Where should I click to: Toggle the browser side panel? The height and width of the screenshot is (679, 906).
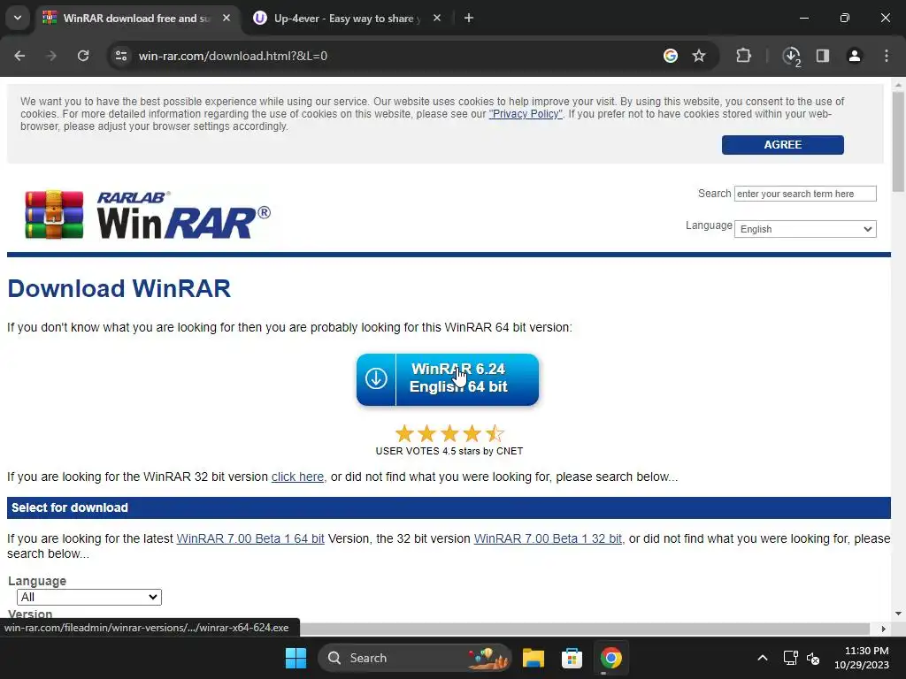(823, 56)
